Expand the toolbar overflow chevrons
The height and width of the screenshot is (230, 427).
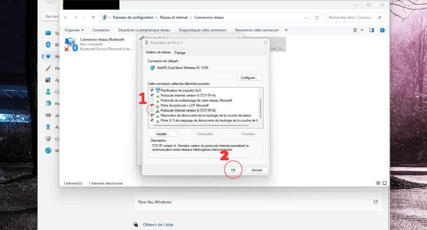click(286, 30)
